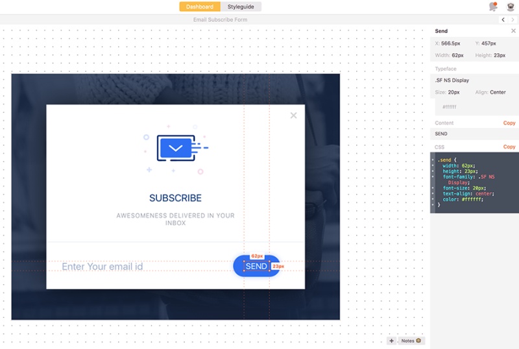Select the SEND content field
This screenshot has width=519, height=349.
[x=474, y=134]
